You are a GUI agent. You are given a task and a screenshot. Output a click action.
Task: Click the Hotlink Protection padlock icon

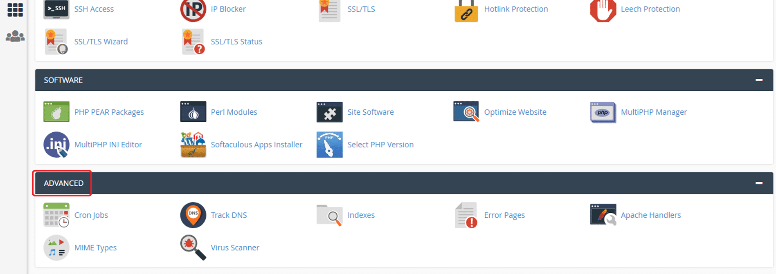click(x=466, y=11)
